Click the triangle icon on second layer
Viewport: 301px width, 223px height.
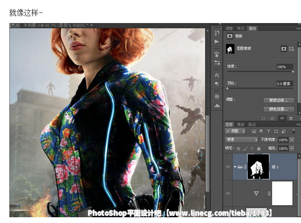pyautogui.click(x=256, y=193)
